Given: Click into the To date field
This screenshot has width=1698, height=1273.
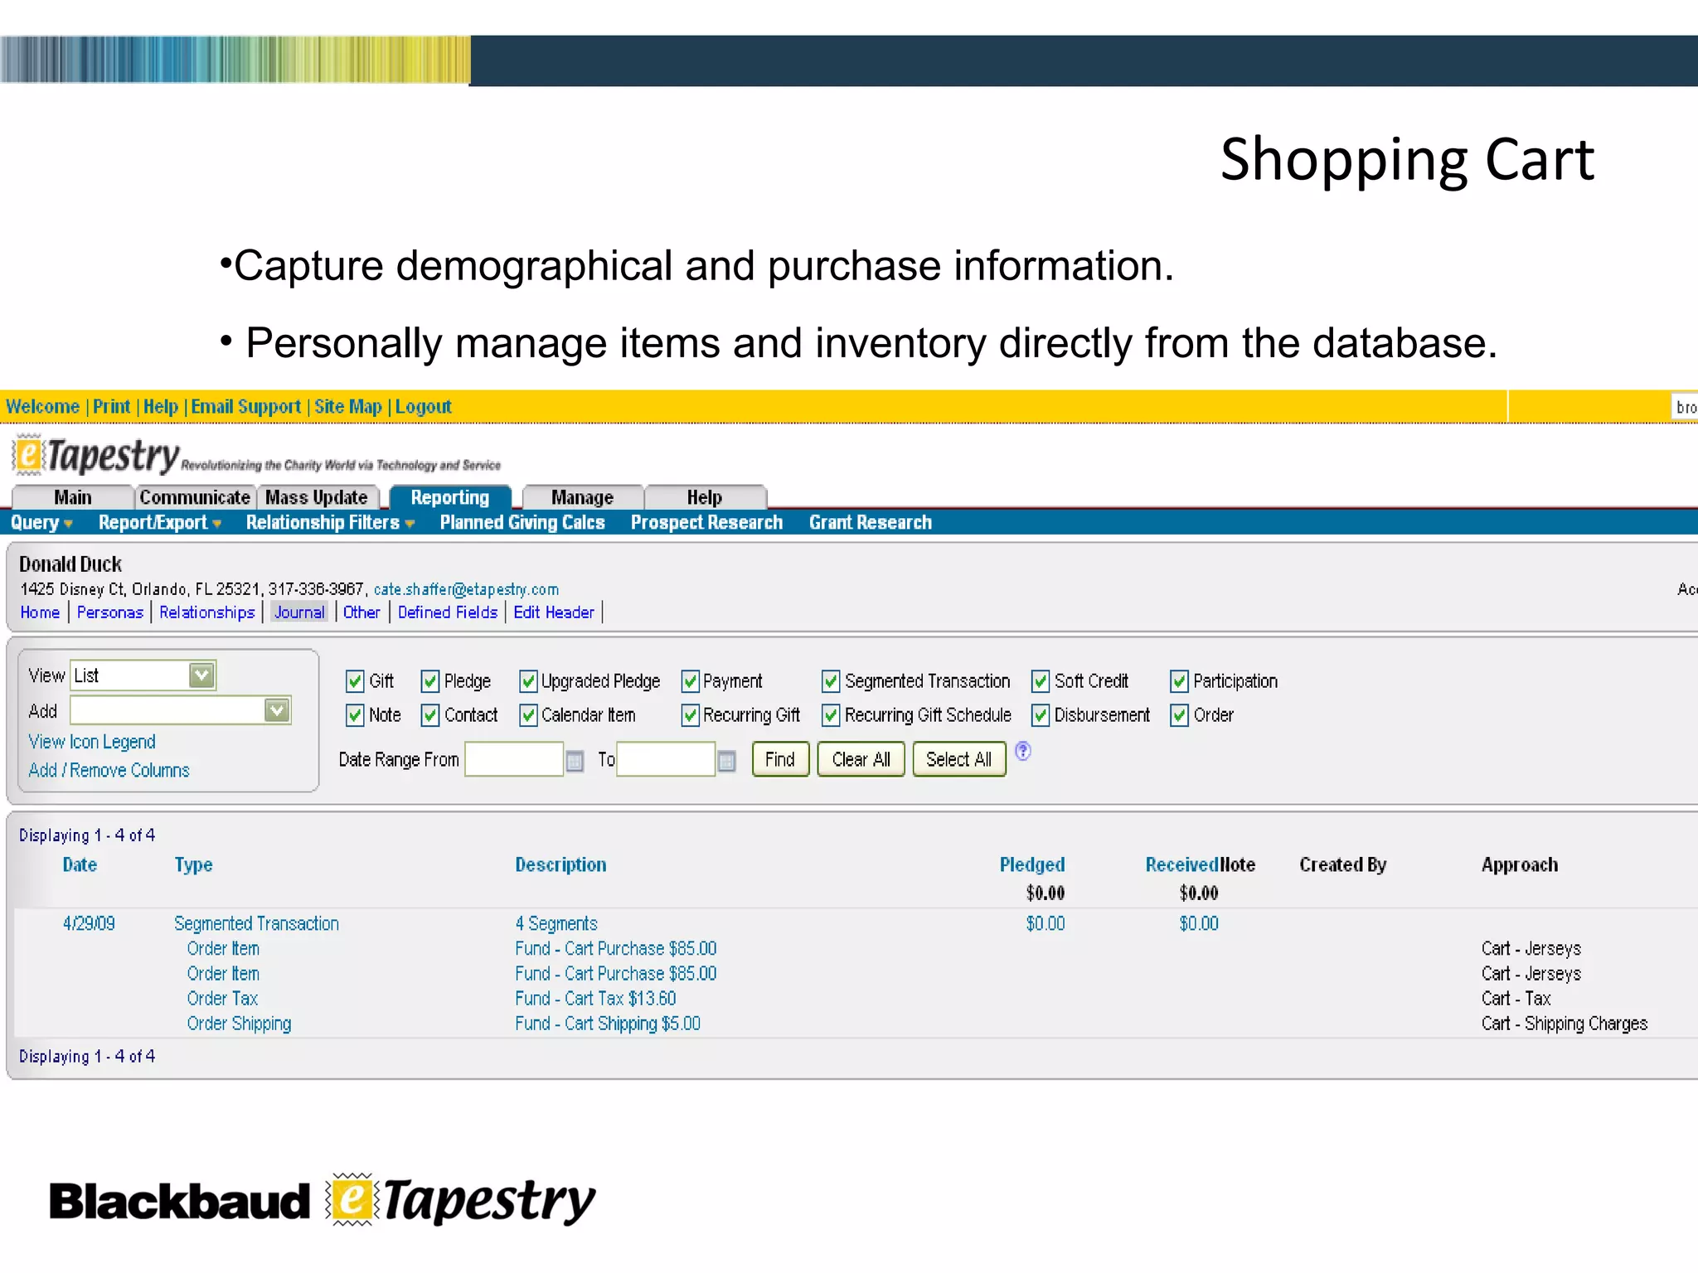Looking at the screenshot, I should [x=666, y=759].
